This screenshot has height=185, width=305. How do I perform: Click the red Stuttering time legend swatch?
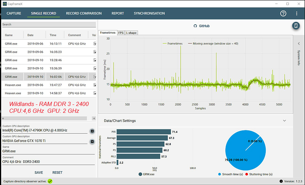coord(247,174)
